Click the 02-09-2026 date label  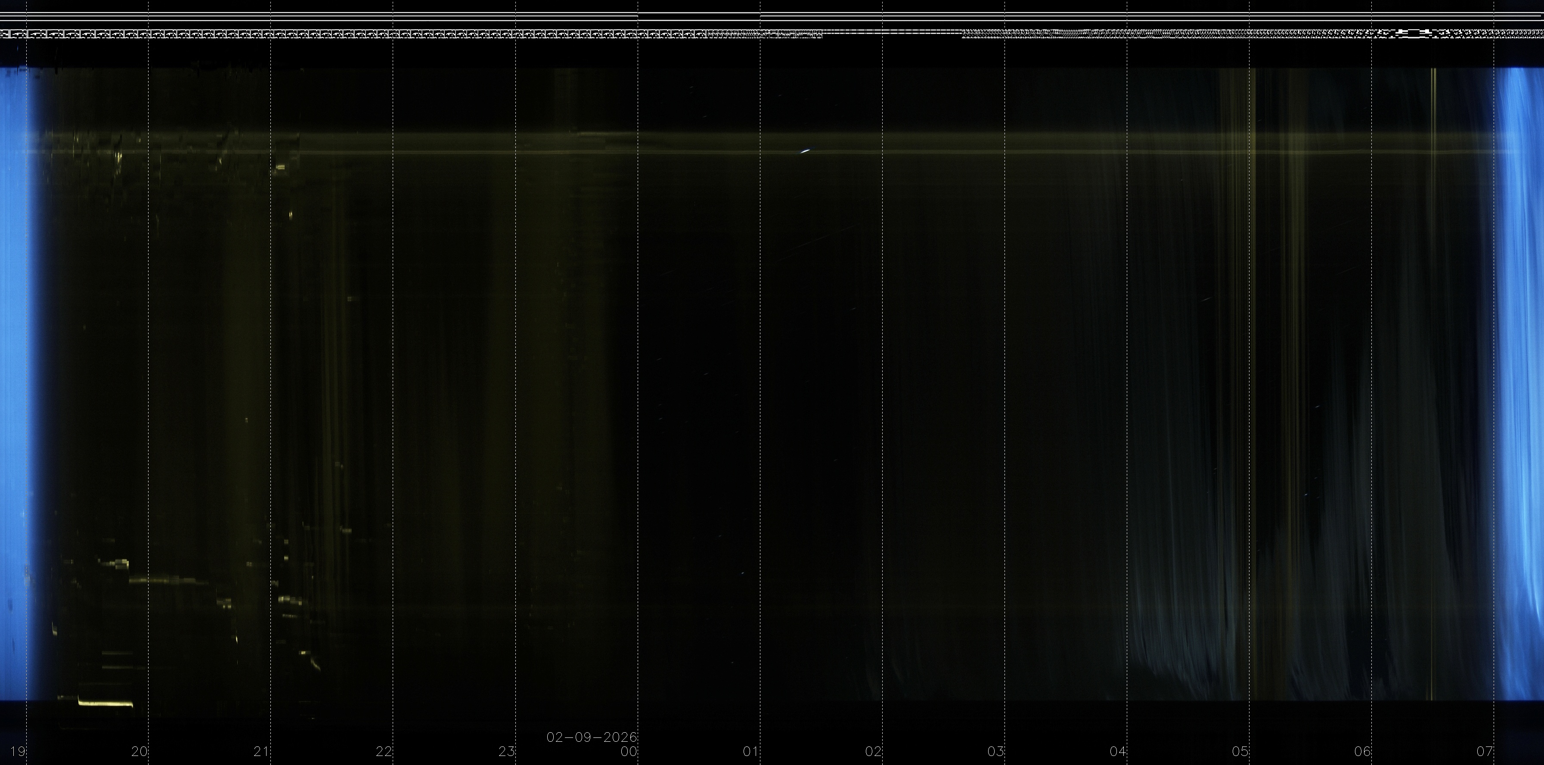592,737
